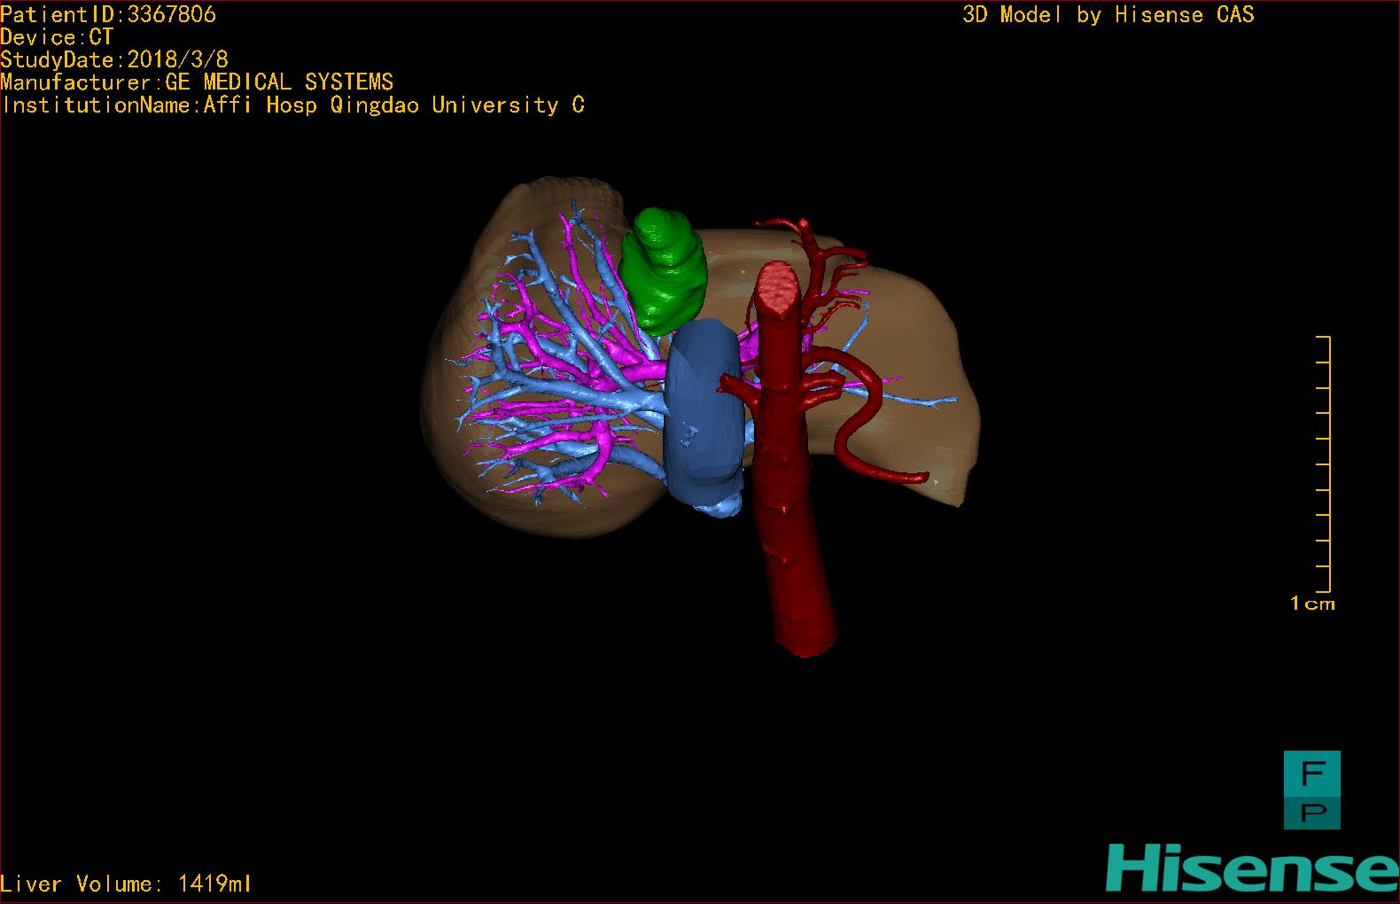Click the Manufacturer GE MEDICAL SYSTEMS text
This screenshot has height=904, width=1400.
pyautogui.click(x=197, y=82)
